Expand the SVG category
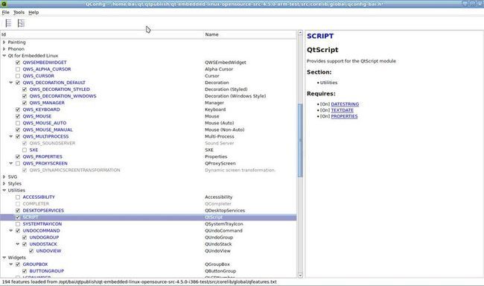Image resolution: width=484 pixels, height=286 pixels. (x=4, y=177)
